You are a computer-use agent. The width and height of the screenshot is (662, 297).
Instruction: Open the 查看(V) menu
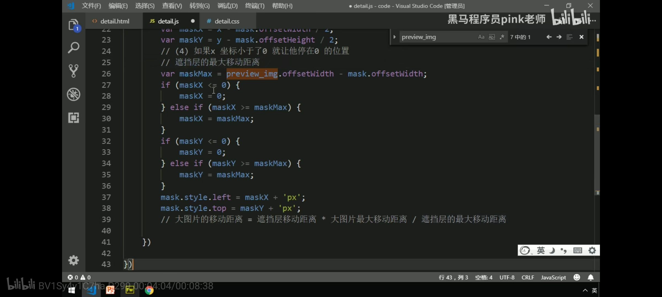[172, 6]
